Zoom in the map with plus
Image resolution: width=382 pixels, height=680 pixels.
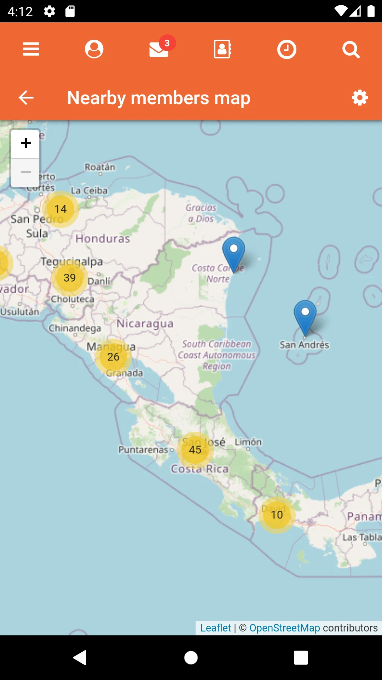(x=25, y=143)
